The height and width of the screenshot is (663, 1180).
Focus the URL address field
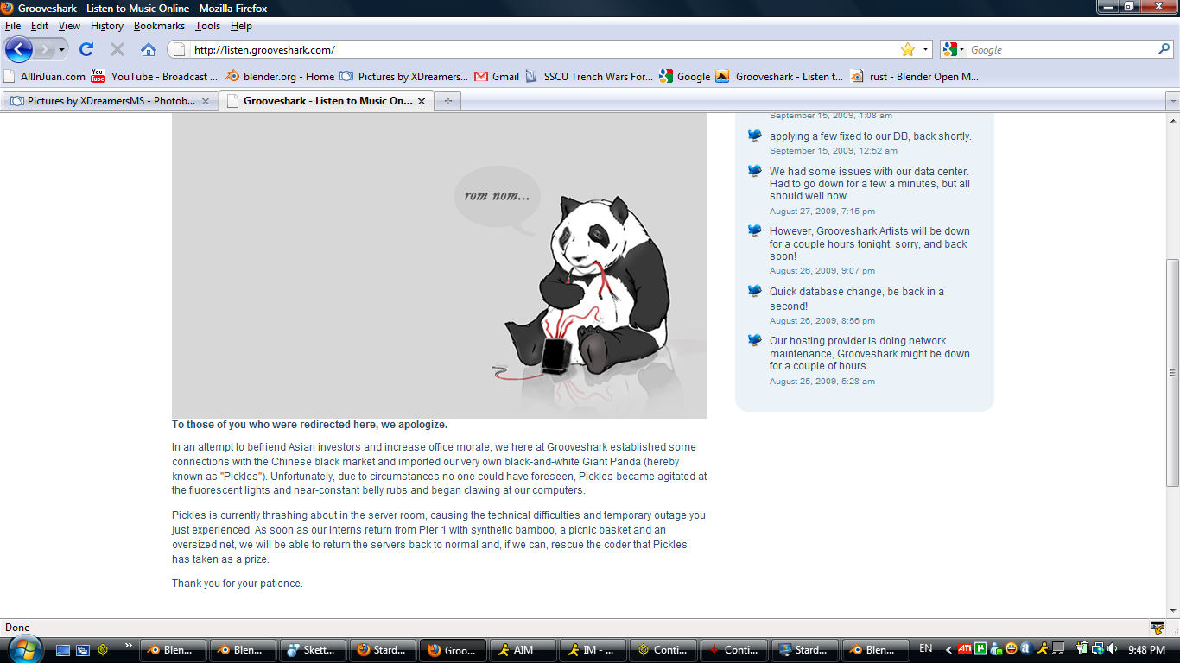click(545, 49)
